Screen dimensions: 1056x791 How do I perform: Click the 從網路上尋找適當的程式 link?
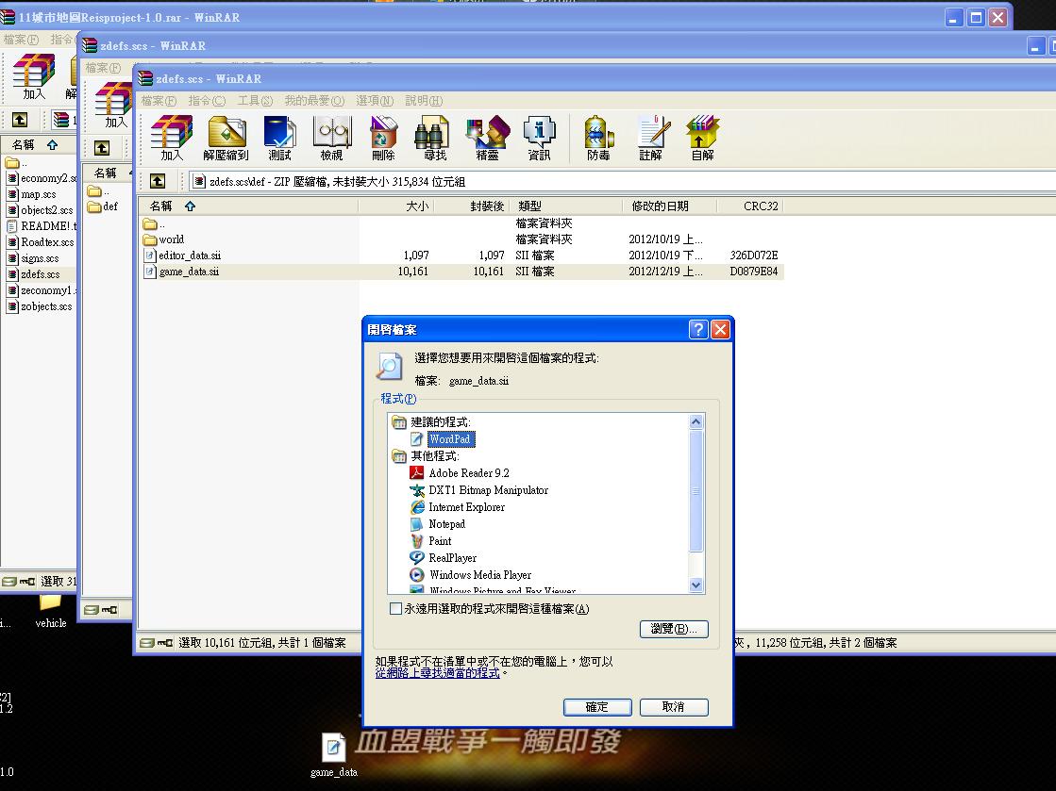(x=438, y=674)
